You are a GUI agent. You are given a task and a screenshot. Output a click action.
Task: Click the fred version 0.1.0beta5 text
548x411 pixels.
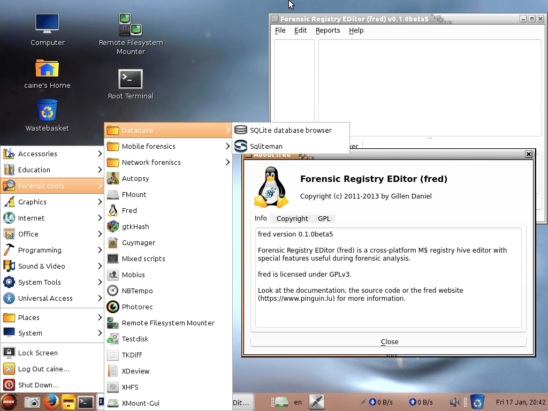(295, 234)
